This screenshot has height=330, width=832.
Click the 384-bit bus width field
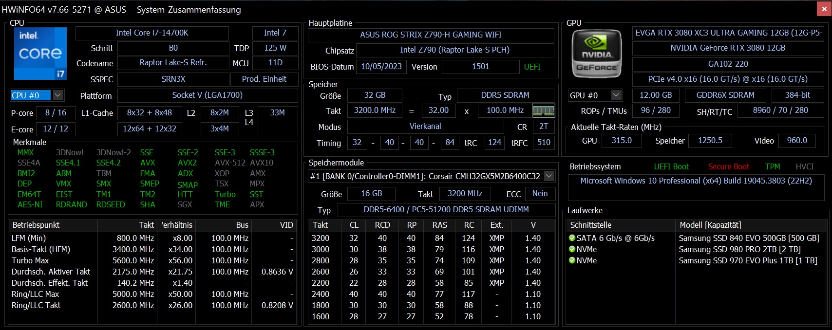point(797,95)
